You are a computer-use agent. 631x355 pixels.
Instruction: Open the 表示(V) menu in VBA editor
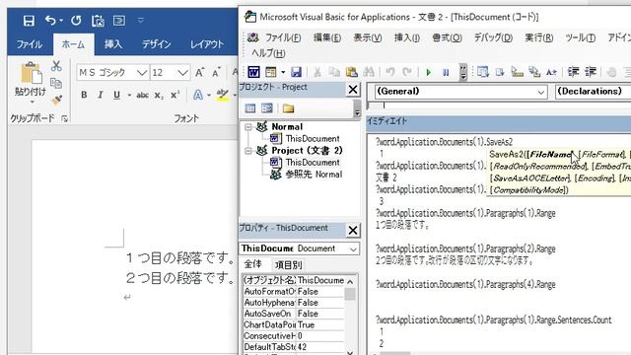[x=368, y=37]
